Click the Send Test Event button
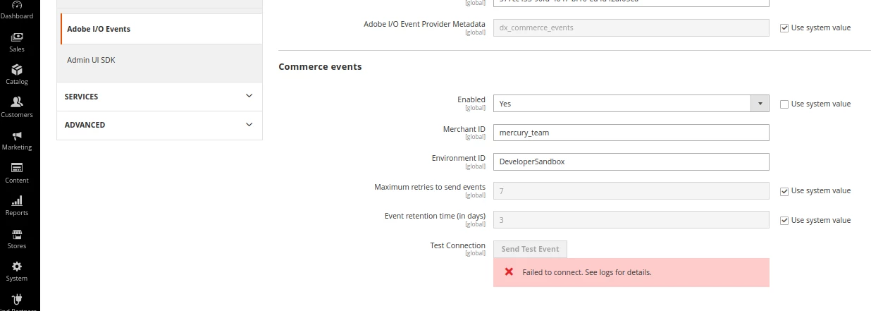The height and width of the screenshot is (311, 871). [x=530, y=249]
